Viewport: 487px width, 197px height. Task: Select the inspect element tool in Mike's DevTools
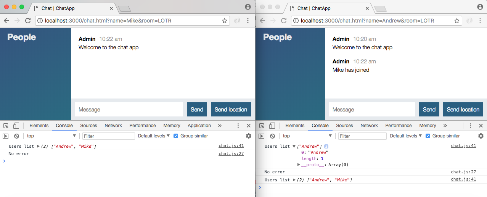point(6,126)
